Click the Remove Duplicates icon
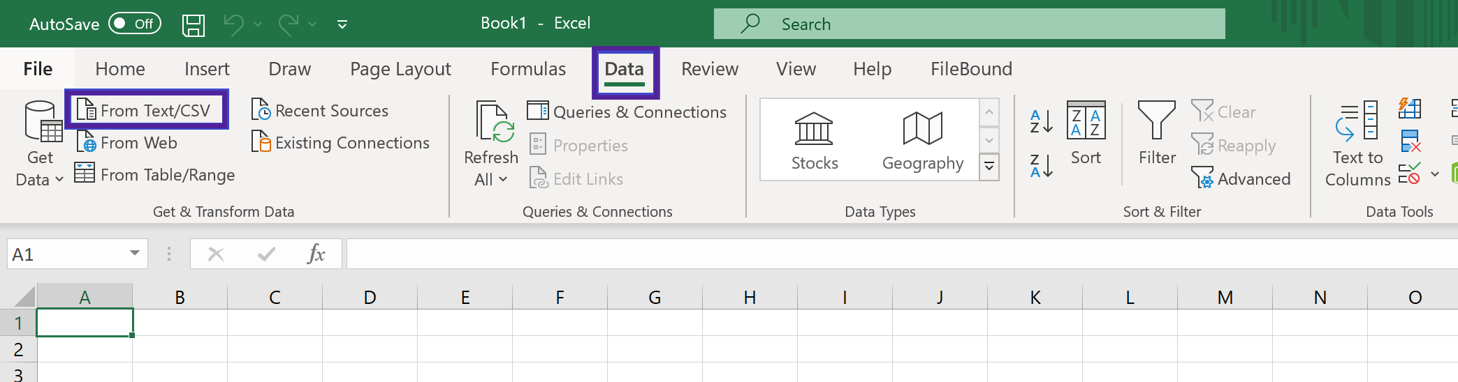Screen dimensions: 1458x382 [1410, 141]
